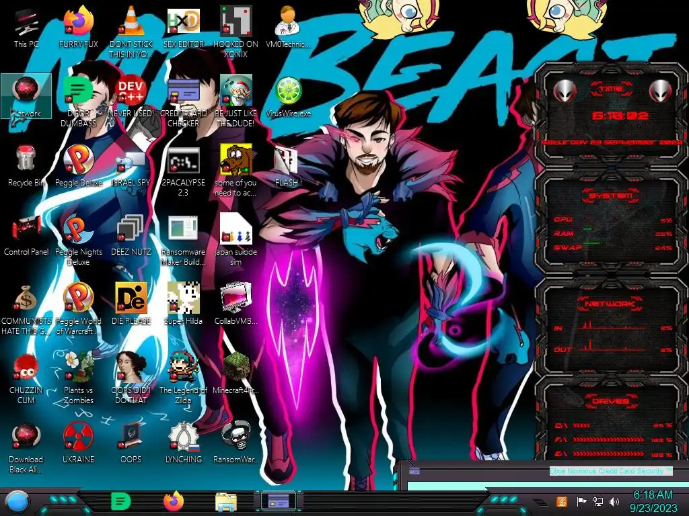Open the HOOKED ON XONIX game icon
The image size is (689, 516).
[235, 32]
